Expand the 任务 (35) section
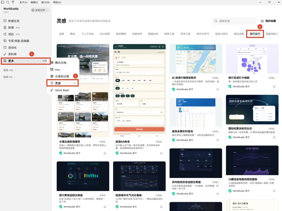 [x=10, y=70]
